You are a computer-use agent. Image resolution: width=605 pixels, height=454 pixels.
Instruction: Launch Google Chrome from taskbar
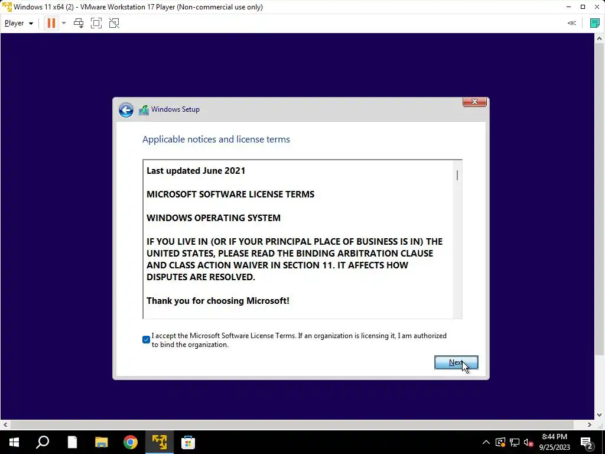coord(131,442)
